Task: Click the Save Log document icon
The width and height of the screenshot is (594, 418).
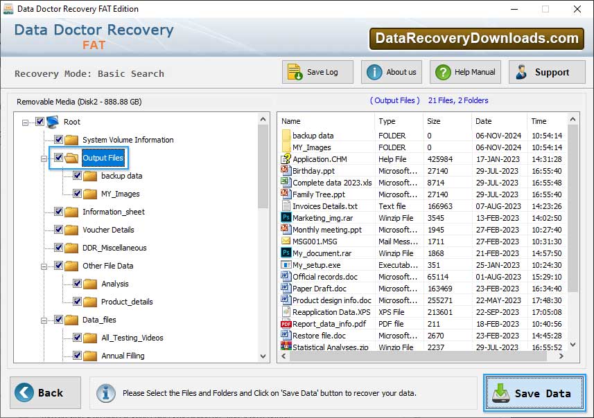Action: coord(295,72)
